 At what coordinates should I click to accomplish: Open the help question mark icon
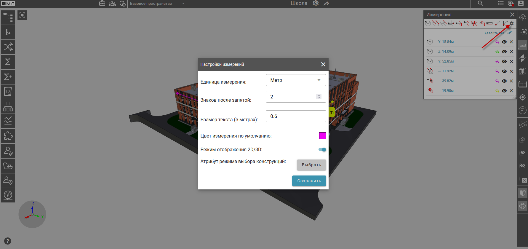click(8, 241)
